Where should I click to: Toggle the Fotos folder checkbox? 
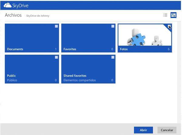pos(169,26)
